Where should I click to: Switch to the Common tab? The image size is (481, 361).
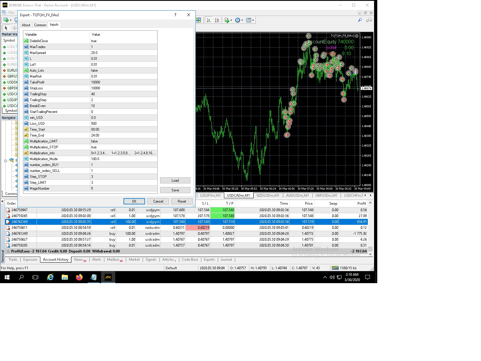click(40, 25)
